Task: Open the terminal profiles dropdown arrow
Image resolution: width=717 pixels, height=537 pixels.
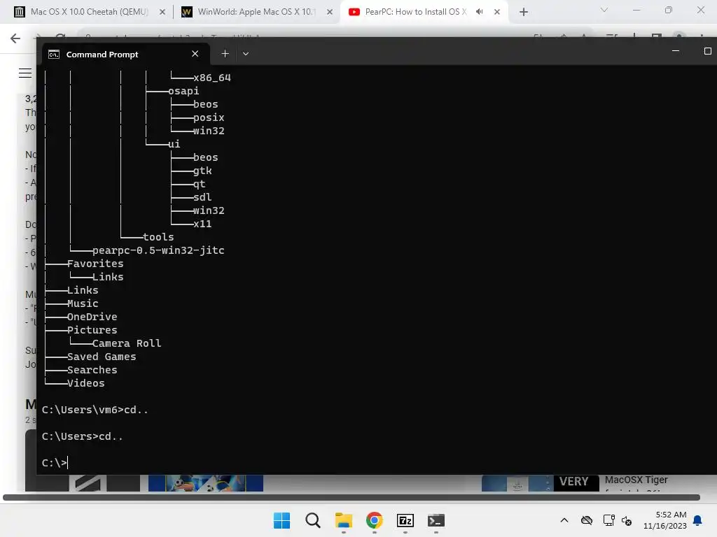Action: click(246, 54)
